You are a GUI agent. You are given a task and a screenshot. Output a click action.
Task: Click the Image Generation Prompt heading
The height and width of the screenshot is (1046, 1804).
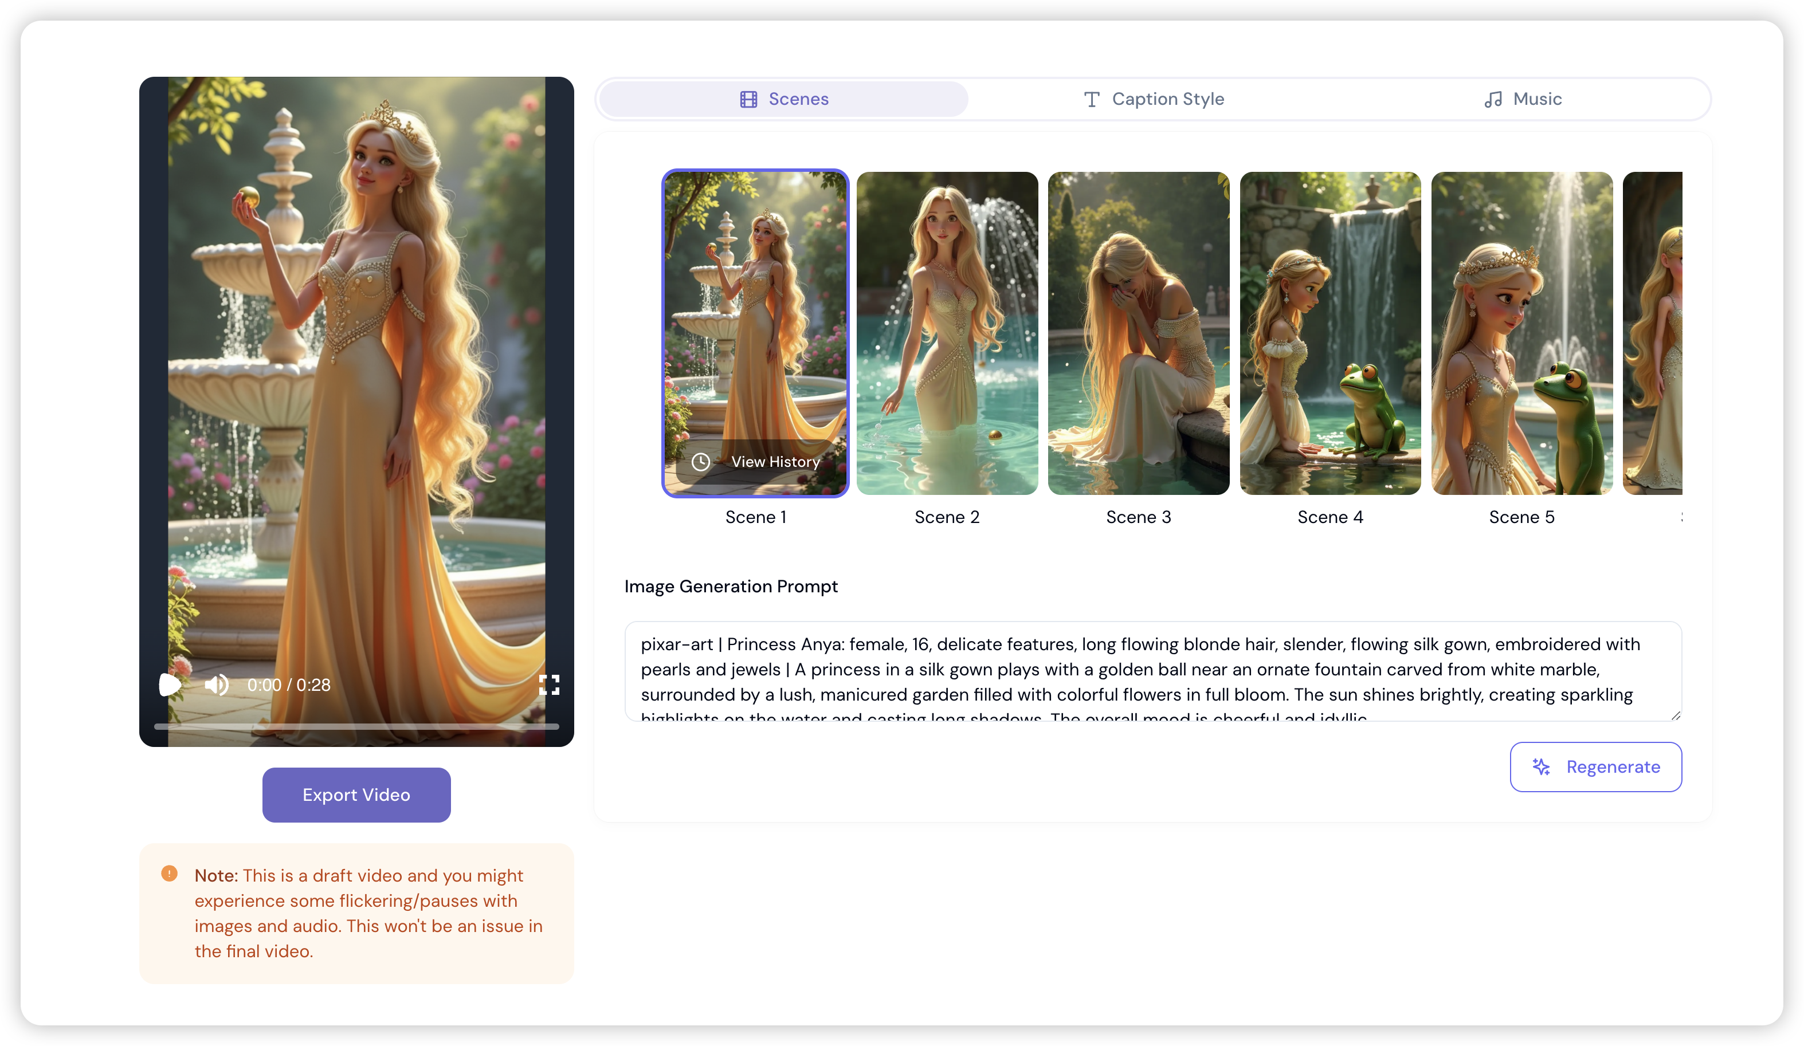(x=731, y=587)
